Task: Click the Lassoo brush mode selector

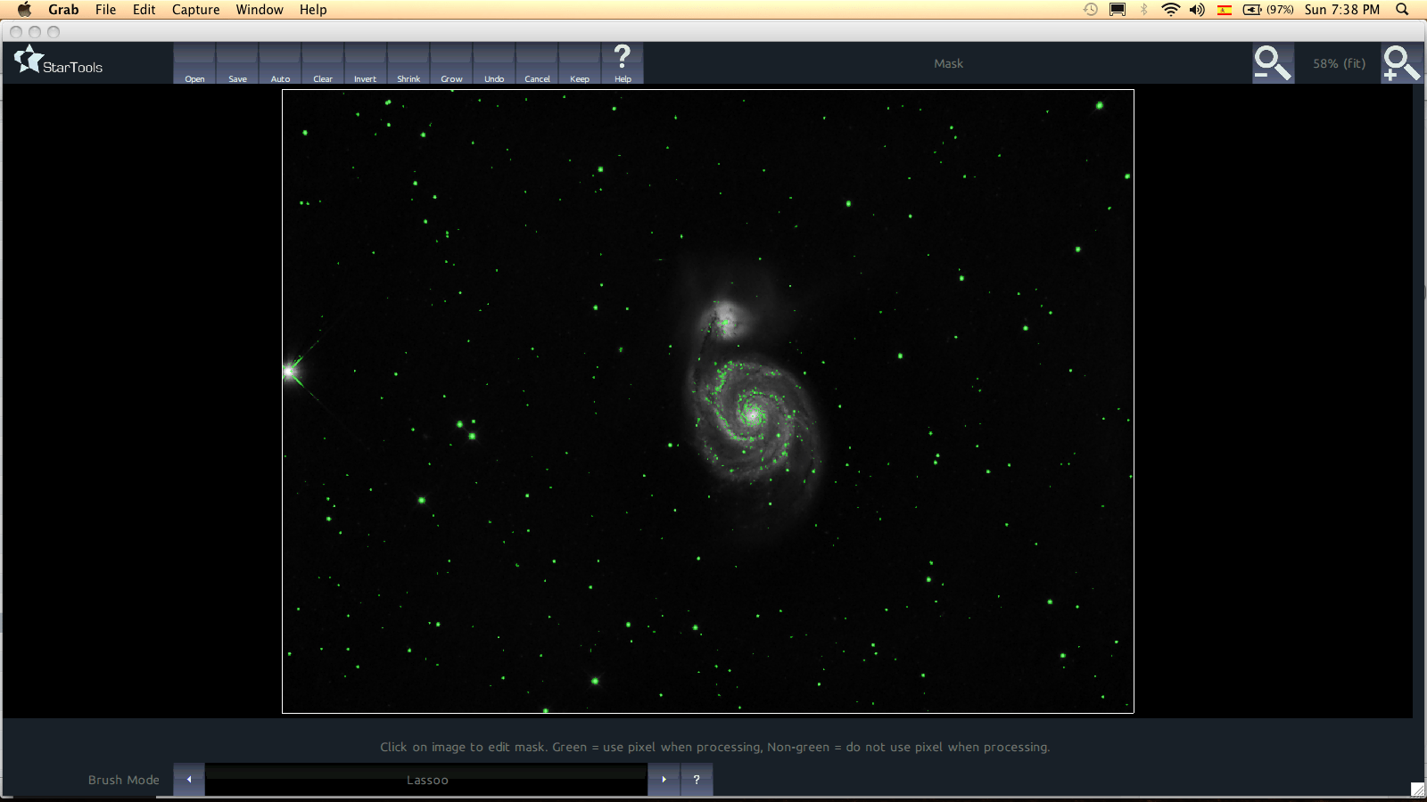Action: point(426,780)
